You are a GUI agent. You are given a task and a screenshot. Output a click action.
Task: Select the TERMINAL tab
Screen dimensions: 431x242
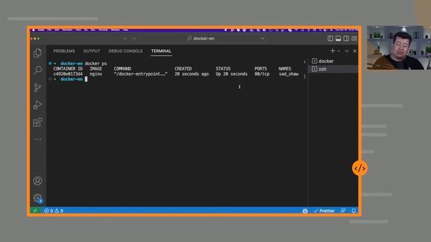coord(161,51)
